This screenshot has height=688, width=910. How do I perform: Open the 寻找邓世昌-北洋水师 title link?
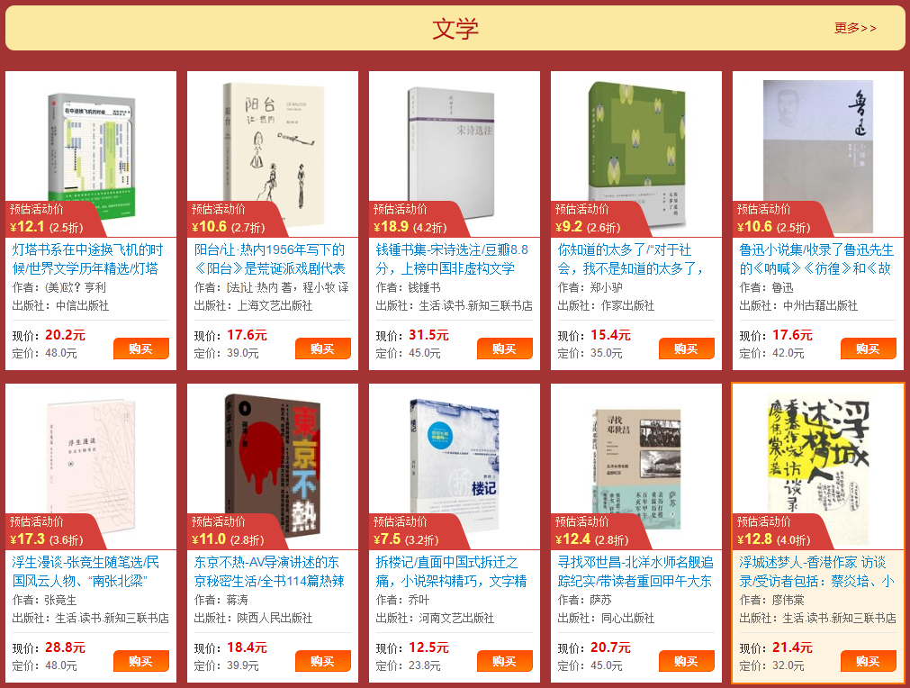pyautogui.click(x=635, y=571)
